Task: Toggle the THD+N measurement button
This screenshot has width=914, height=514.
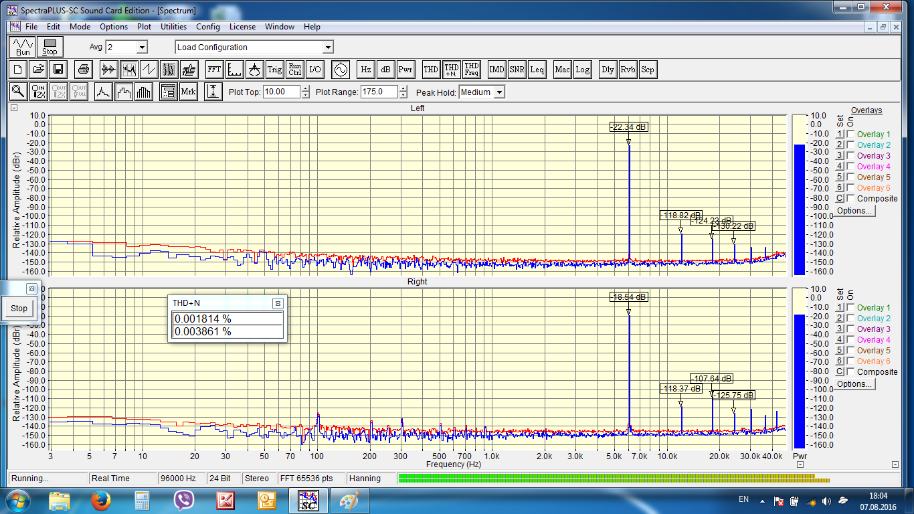Action: pos(452,69)
